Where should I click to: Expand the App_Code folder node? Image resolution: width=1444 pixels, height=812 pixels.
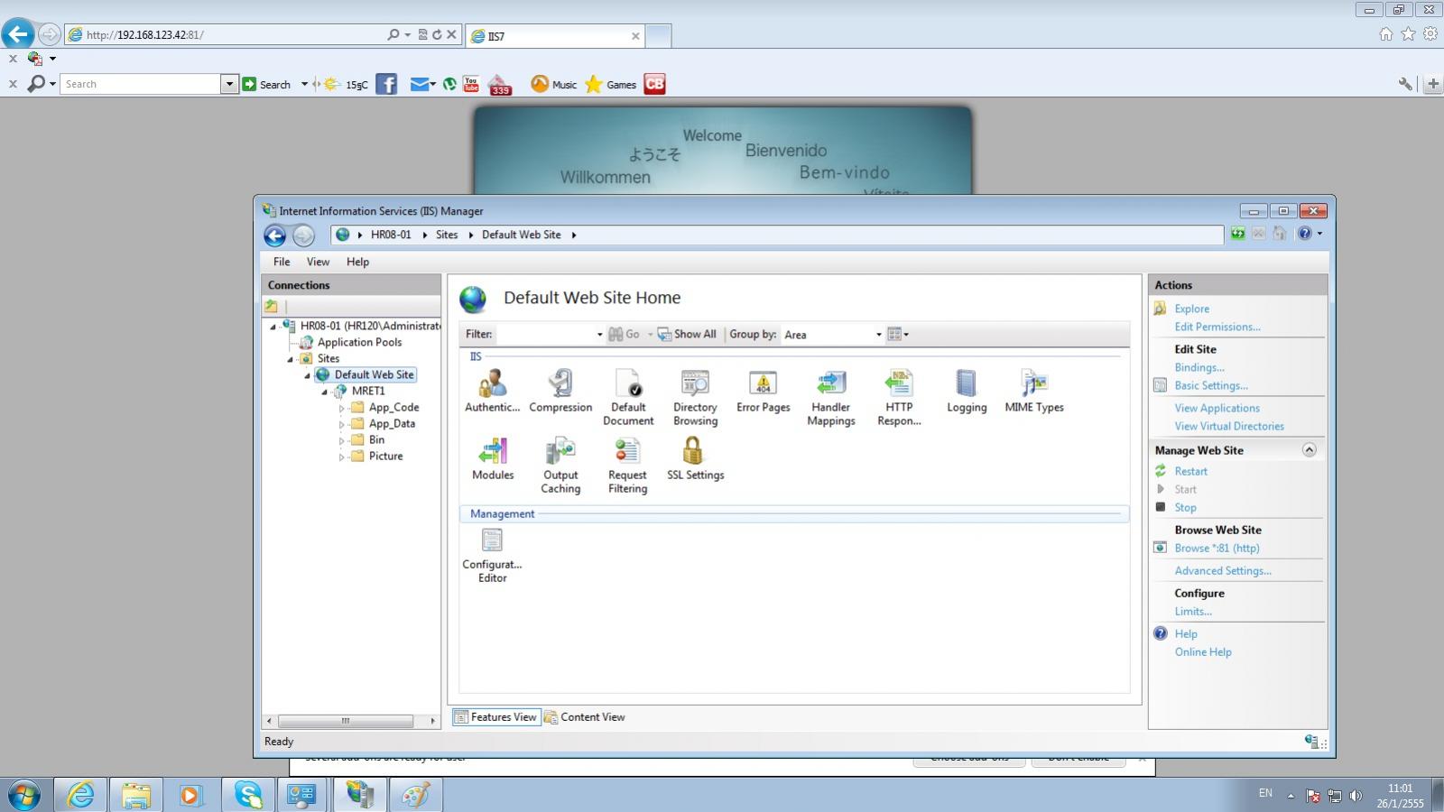[342, 408]
